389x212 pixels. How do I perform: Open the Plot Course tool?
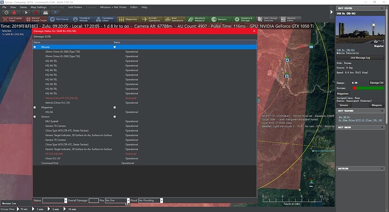coord(59,19)
